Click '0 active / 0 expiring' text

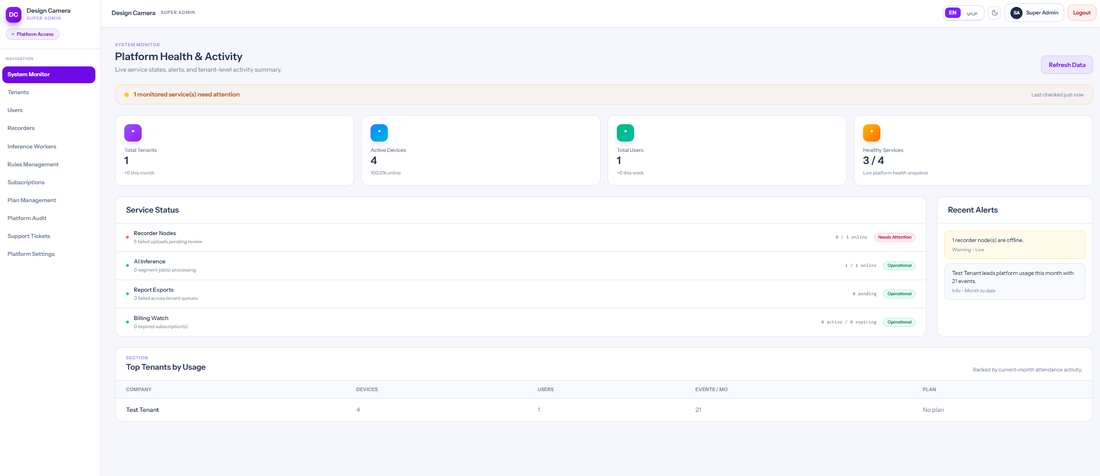849,322
